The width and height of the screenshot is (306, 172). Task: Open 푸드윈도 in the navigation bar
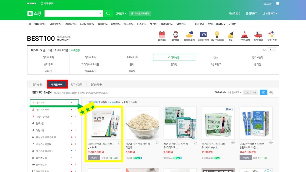click(x=128, y=24)
